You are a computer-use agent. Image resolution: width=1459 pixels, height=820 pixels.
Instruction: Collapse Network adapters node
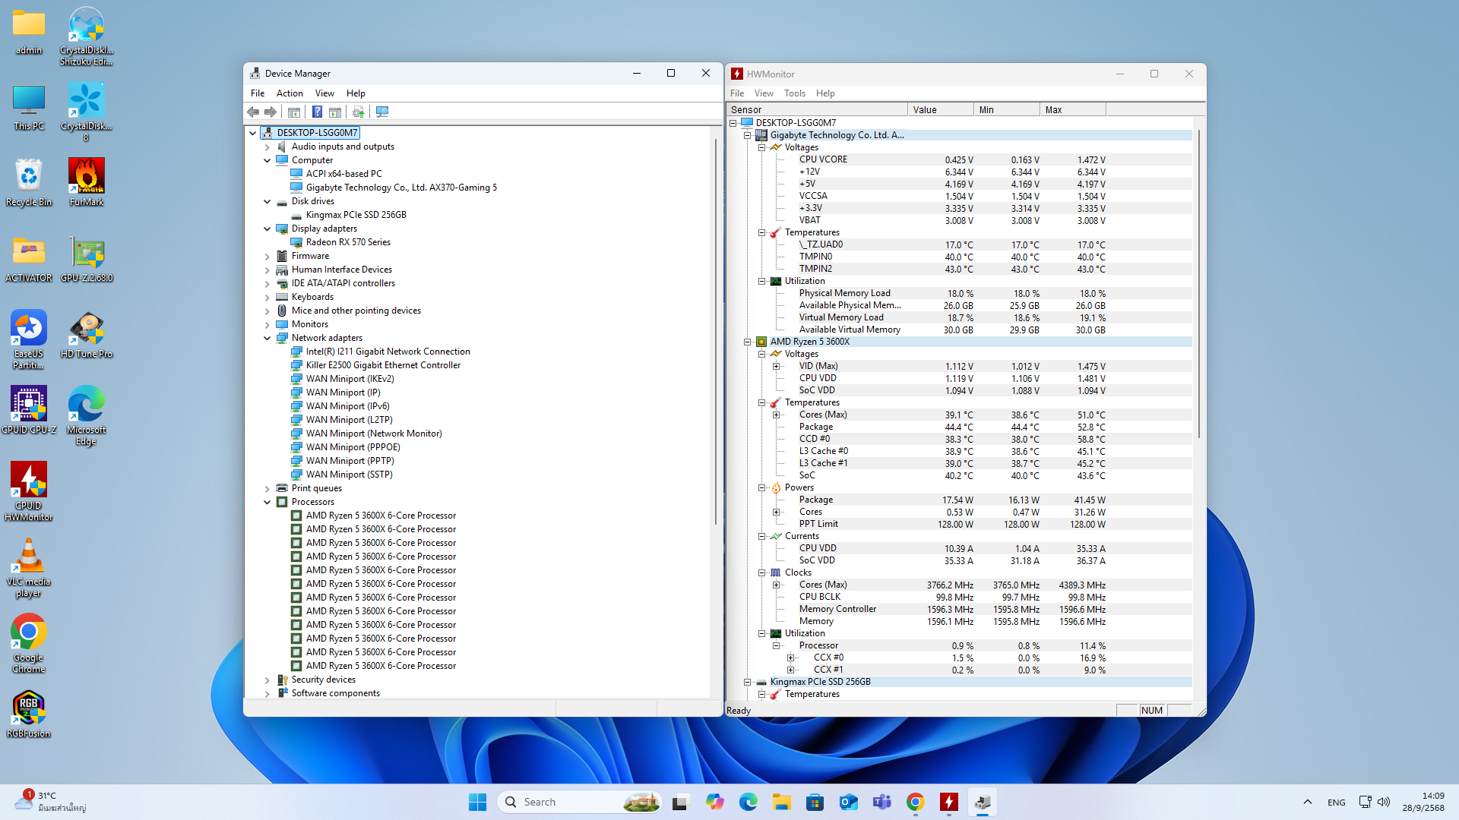[x=267, y=338]
